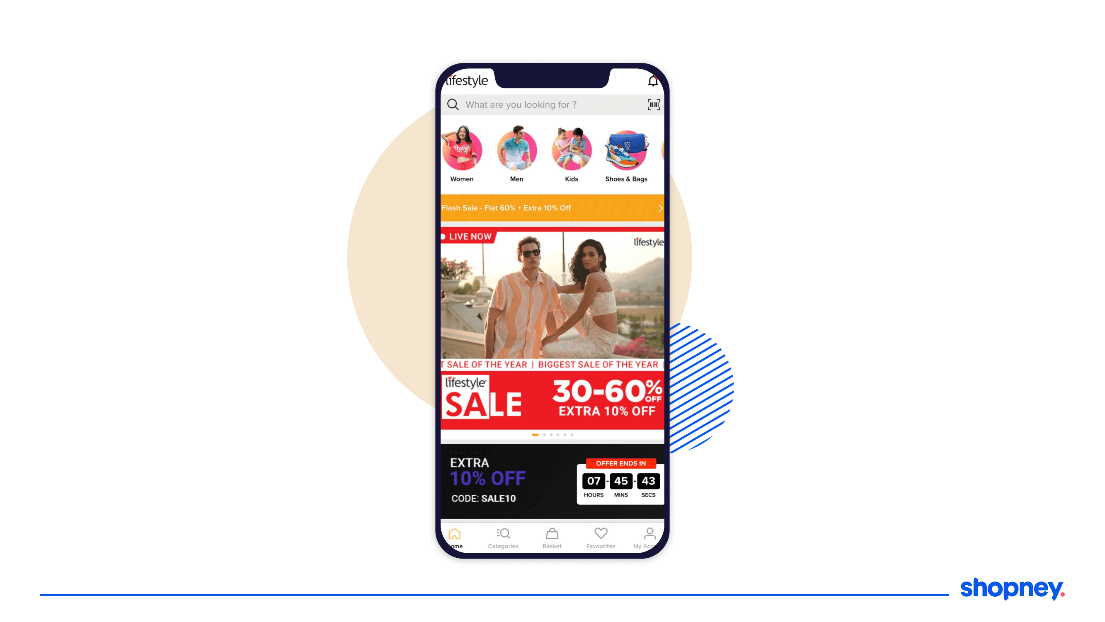Viewport: 1105px width, 622px height.
Task: Tap the barcode scanner icon
Action: [x=653, y=105]
